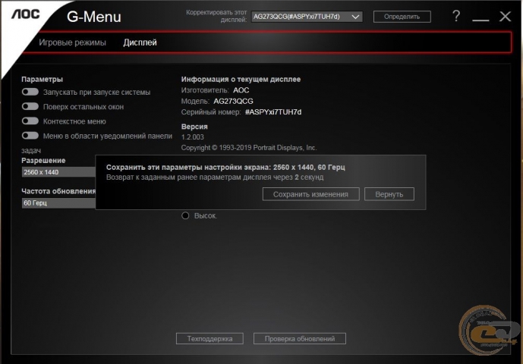
Task: Click the AOC logo
Action: pos(26,14)
